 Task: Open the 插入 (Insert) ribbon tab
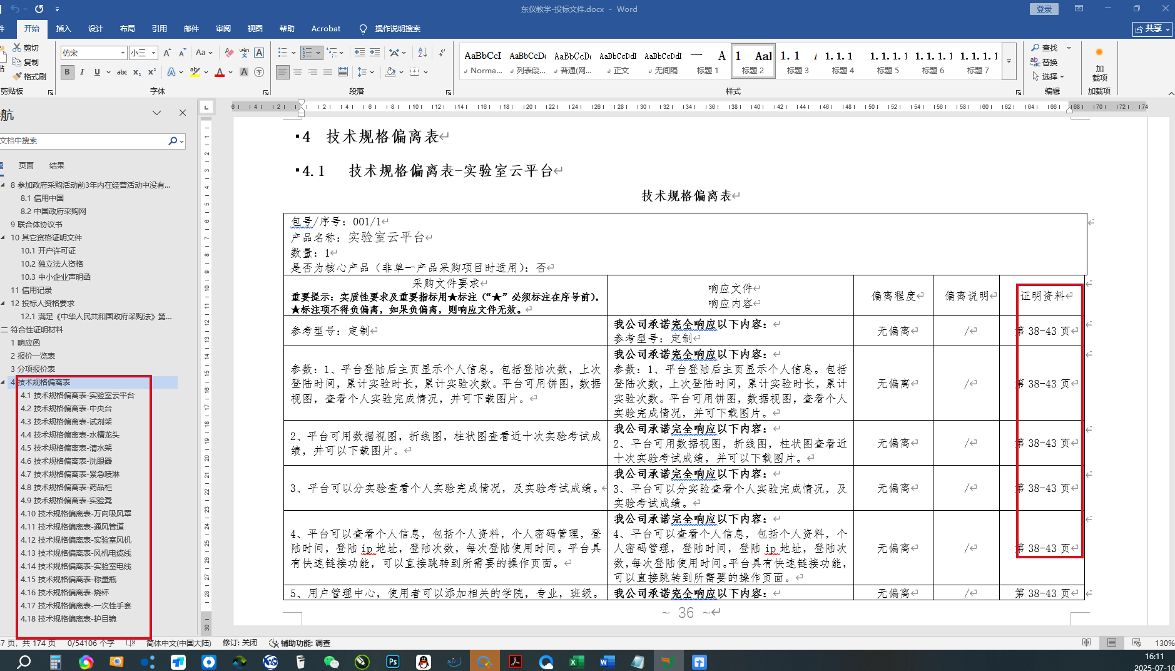point(63,29)
